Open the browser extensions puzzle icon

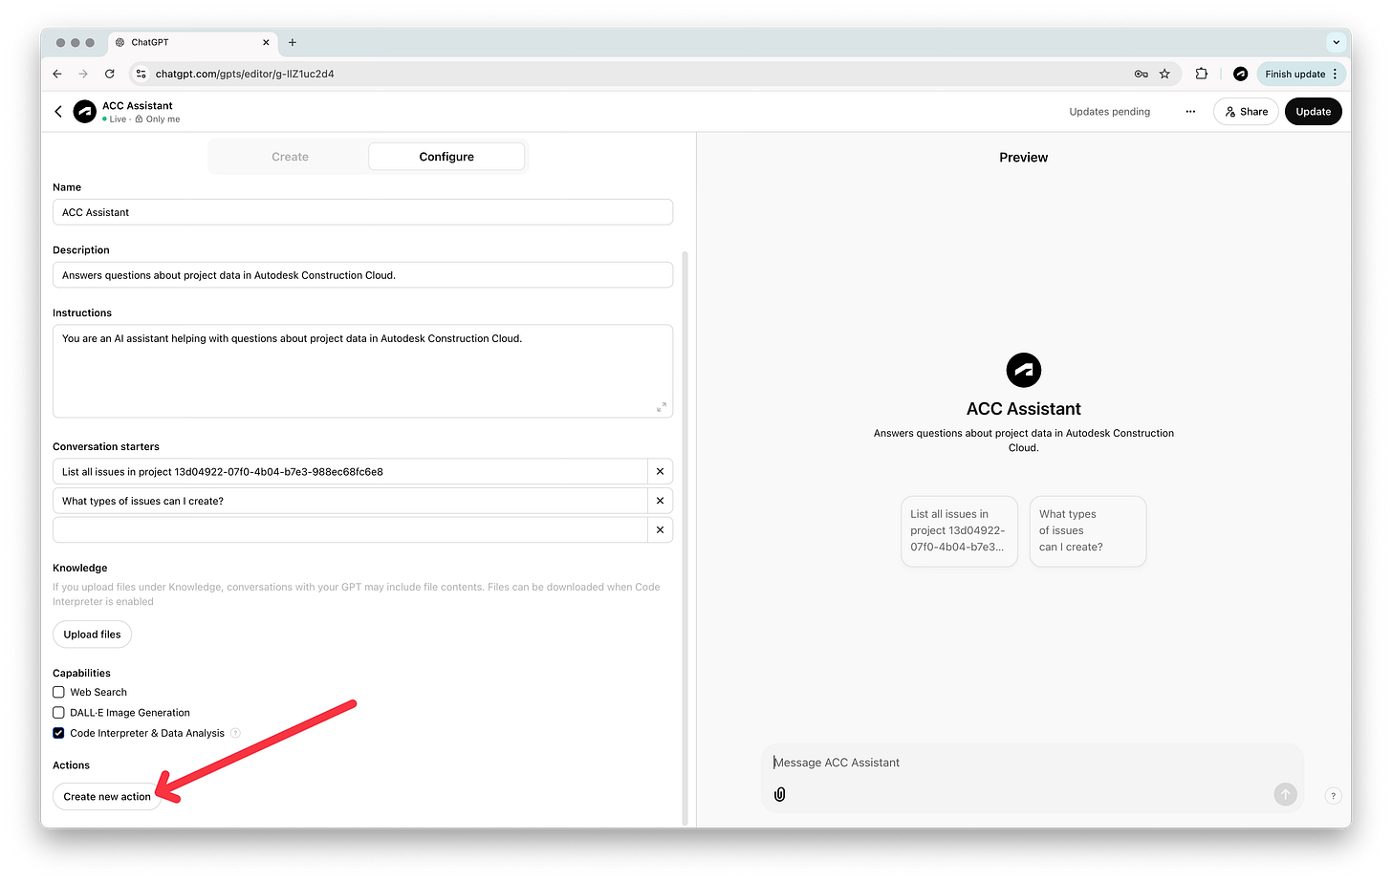tap(1202, 74)
